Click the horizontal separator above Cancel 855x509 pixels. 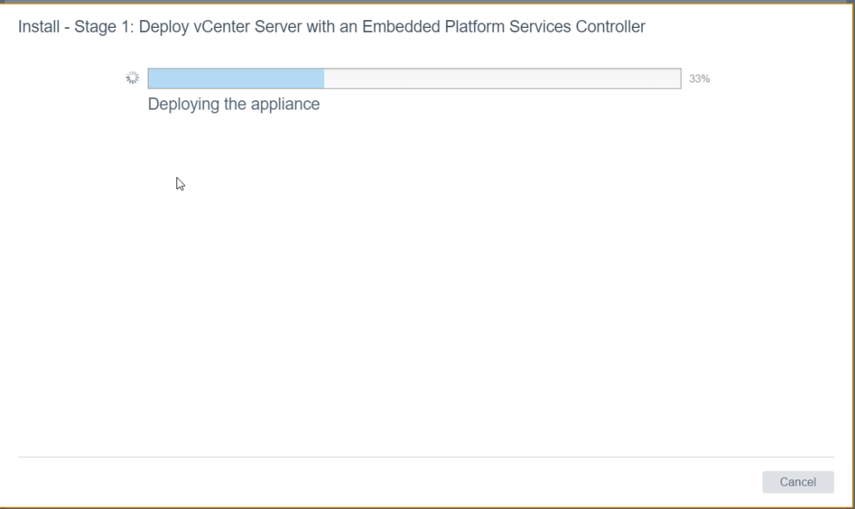426,457
